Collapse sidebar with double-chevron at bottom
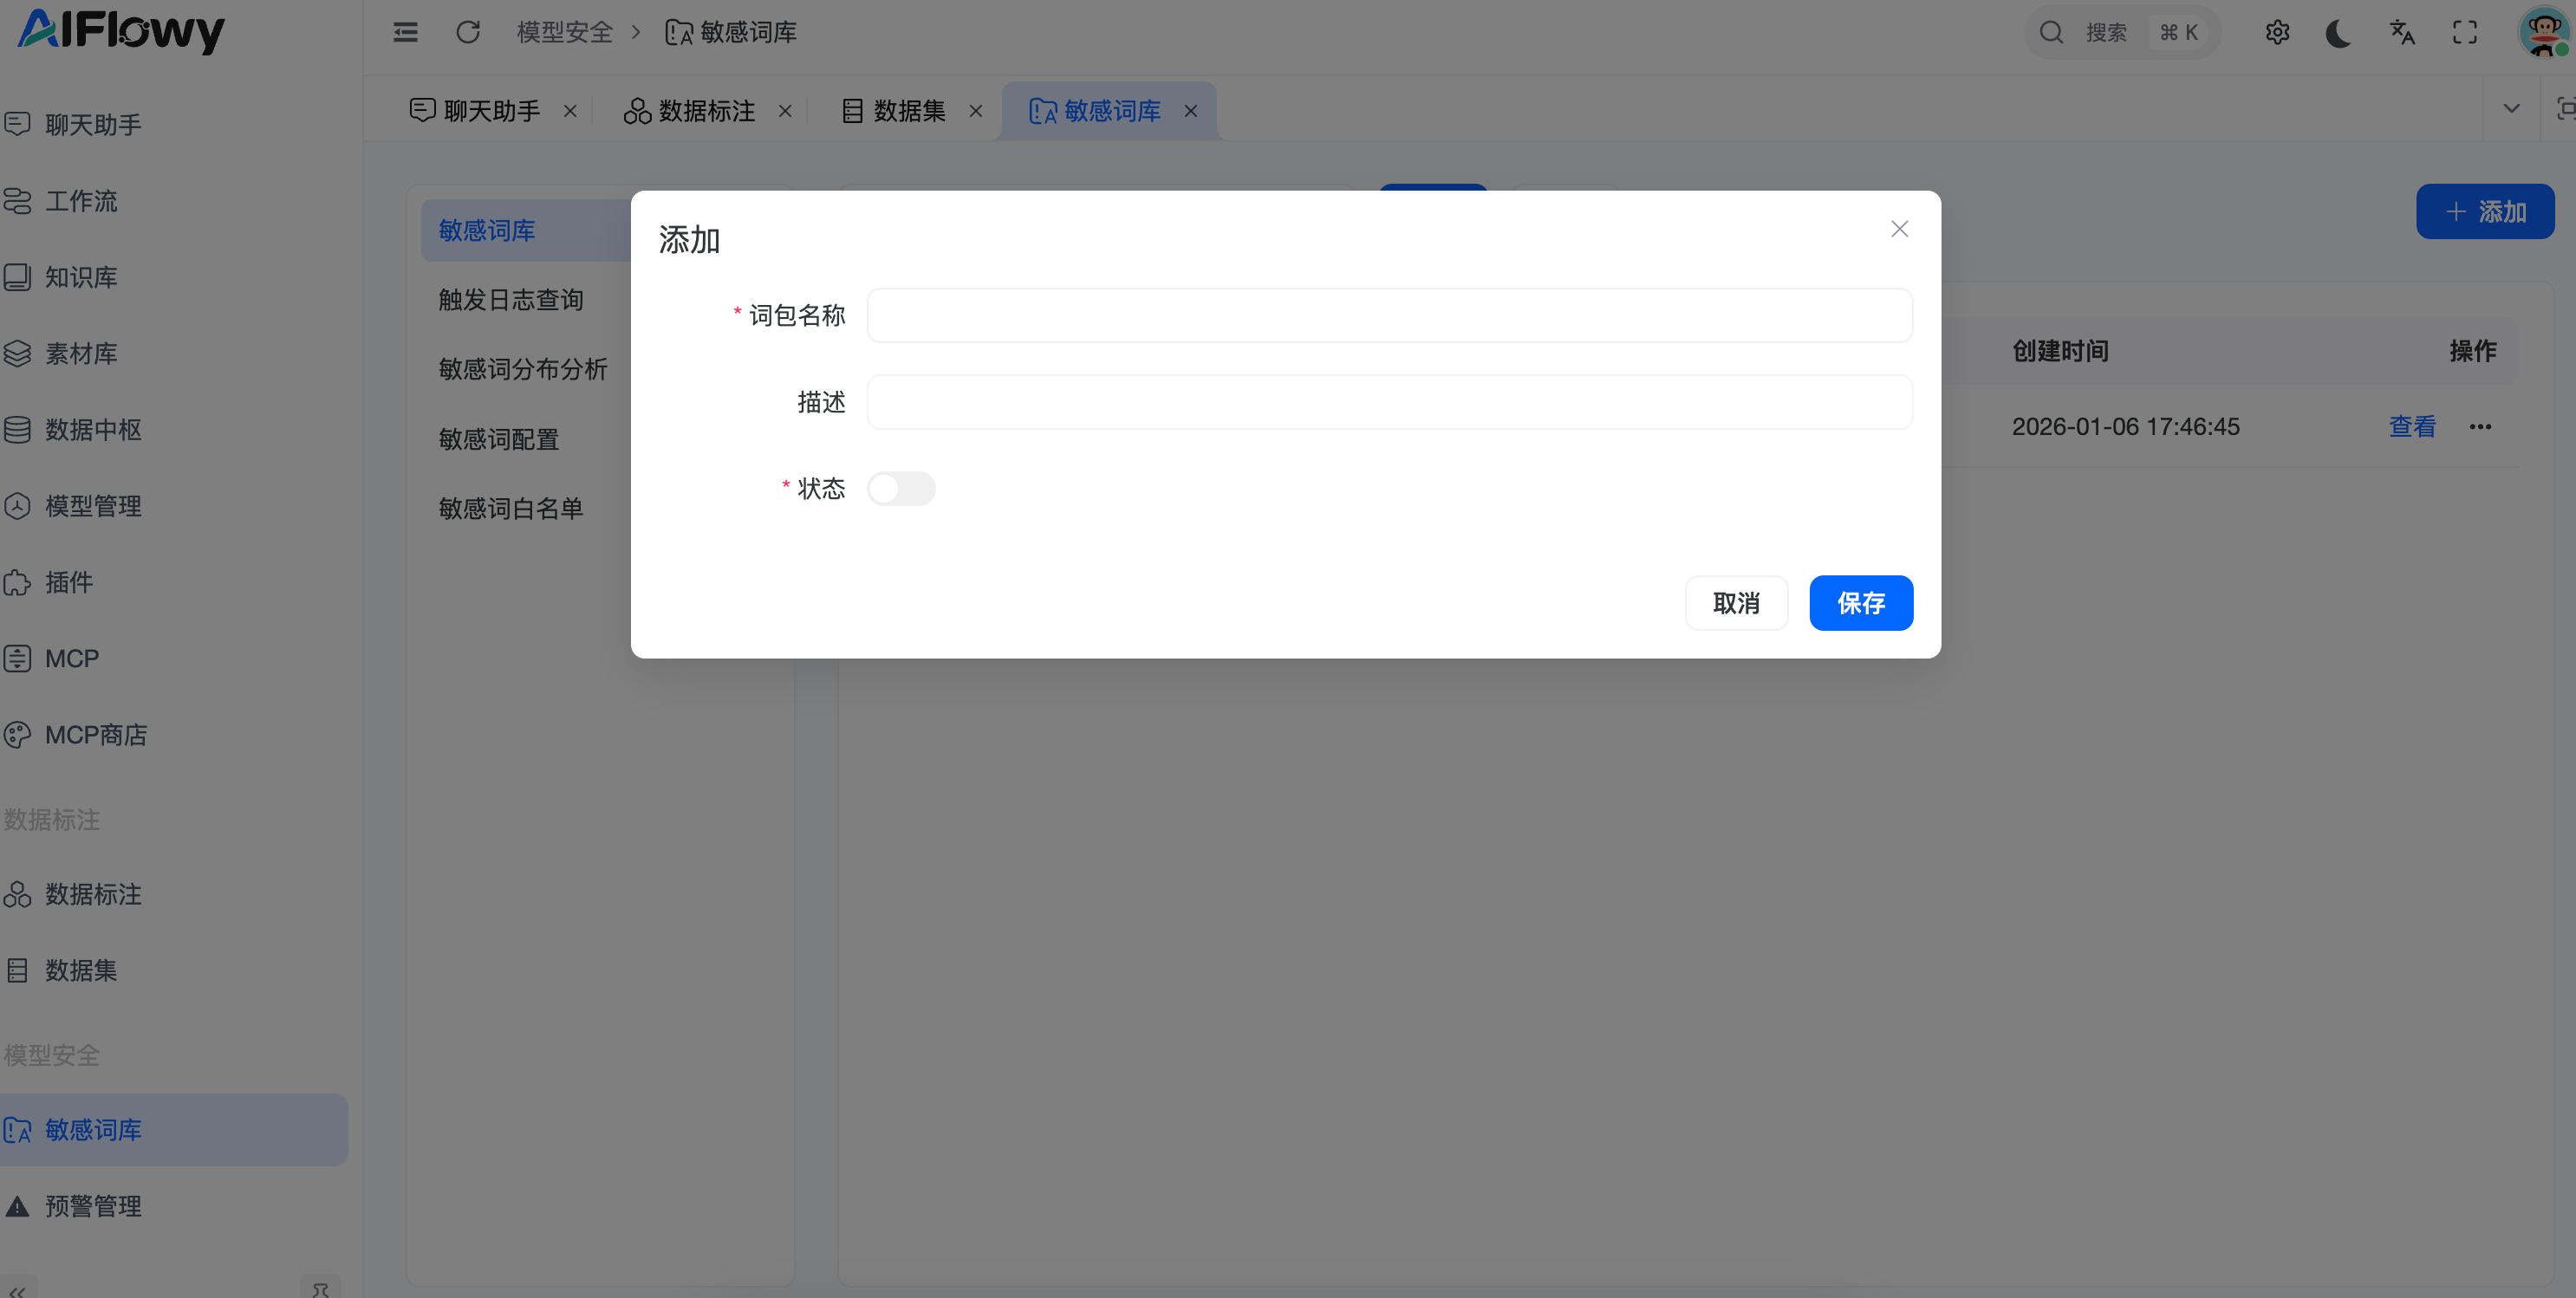This screenshot has width=2576, height=1298. [x=18, y=1289]
